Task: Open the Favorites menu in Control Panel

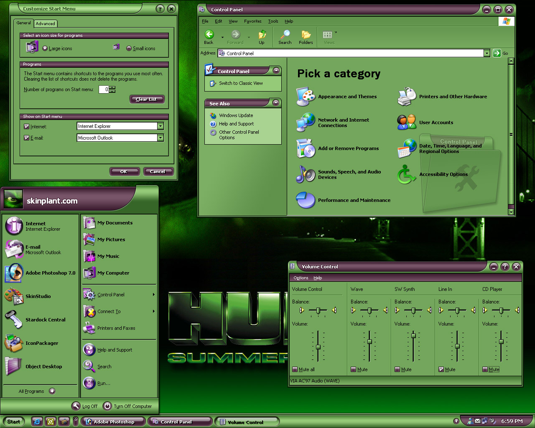Action: pyautogui.click(x=252, y=21)
